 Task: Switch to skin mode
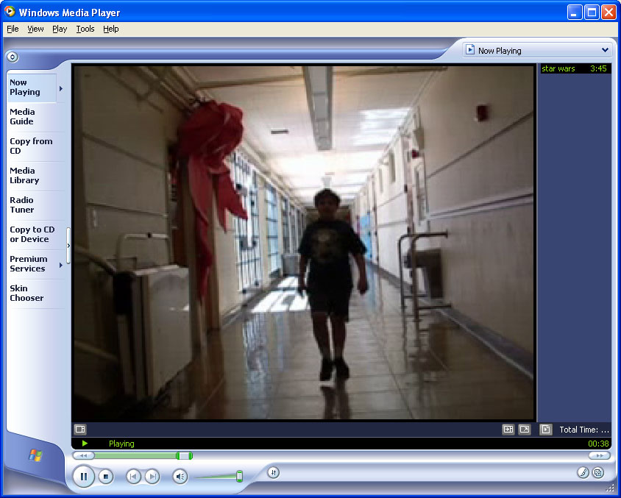tap(598, 472)
